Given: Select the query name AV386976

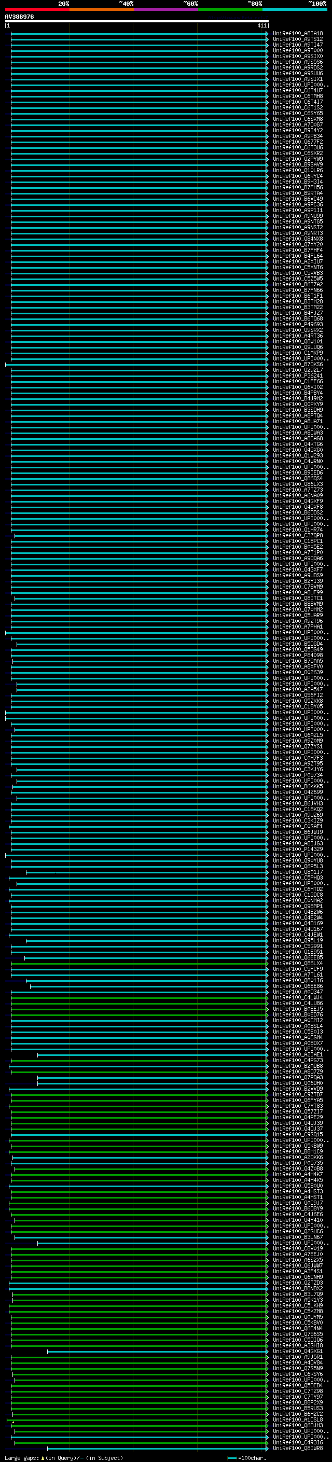Looking at the screenshot, I should click(x=19, y=17).
